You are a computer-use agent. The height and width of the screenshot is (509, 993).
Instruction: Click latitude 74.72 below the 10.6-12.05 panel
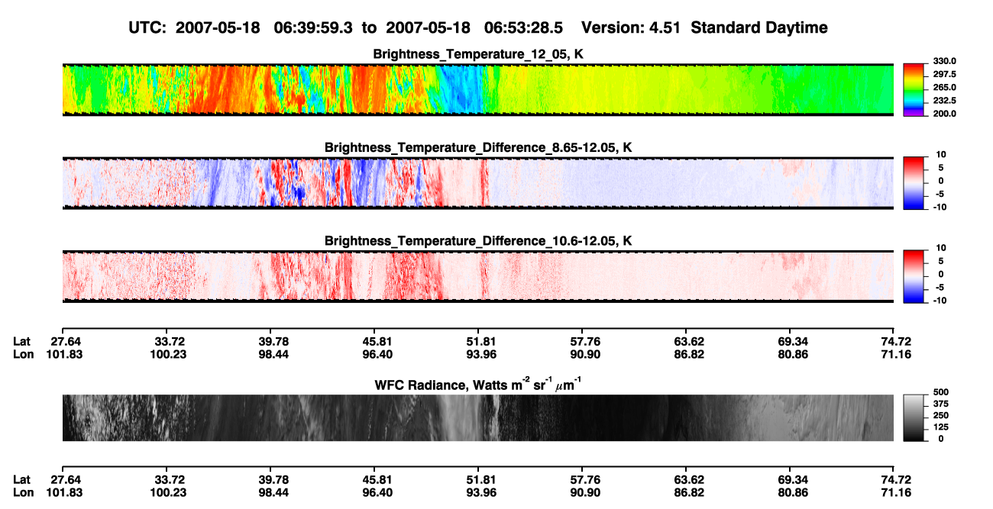coord(896,341)
